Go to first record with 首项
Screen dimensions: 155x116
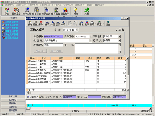click(x=47, y=23)
